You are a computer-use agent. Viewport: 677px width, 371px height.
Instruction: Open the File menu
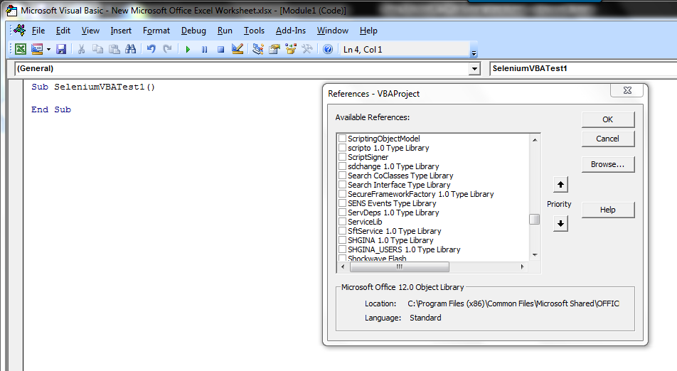coord(38,31)
